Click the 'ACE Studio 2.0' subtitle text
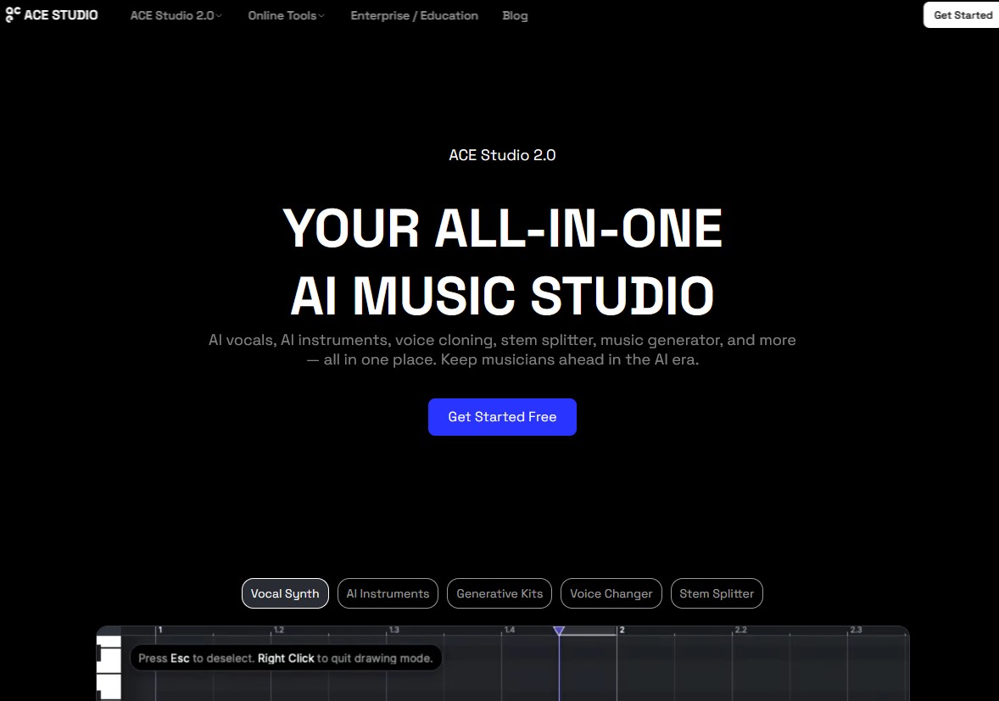999x701 pixels. [x=502, y=155]
